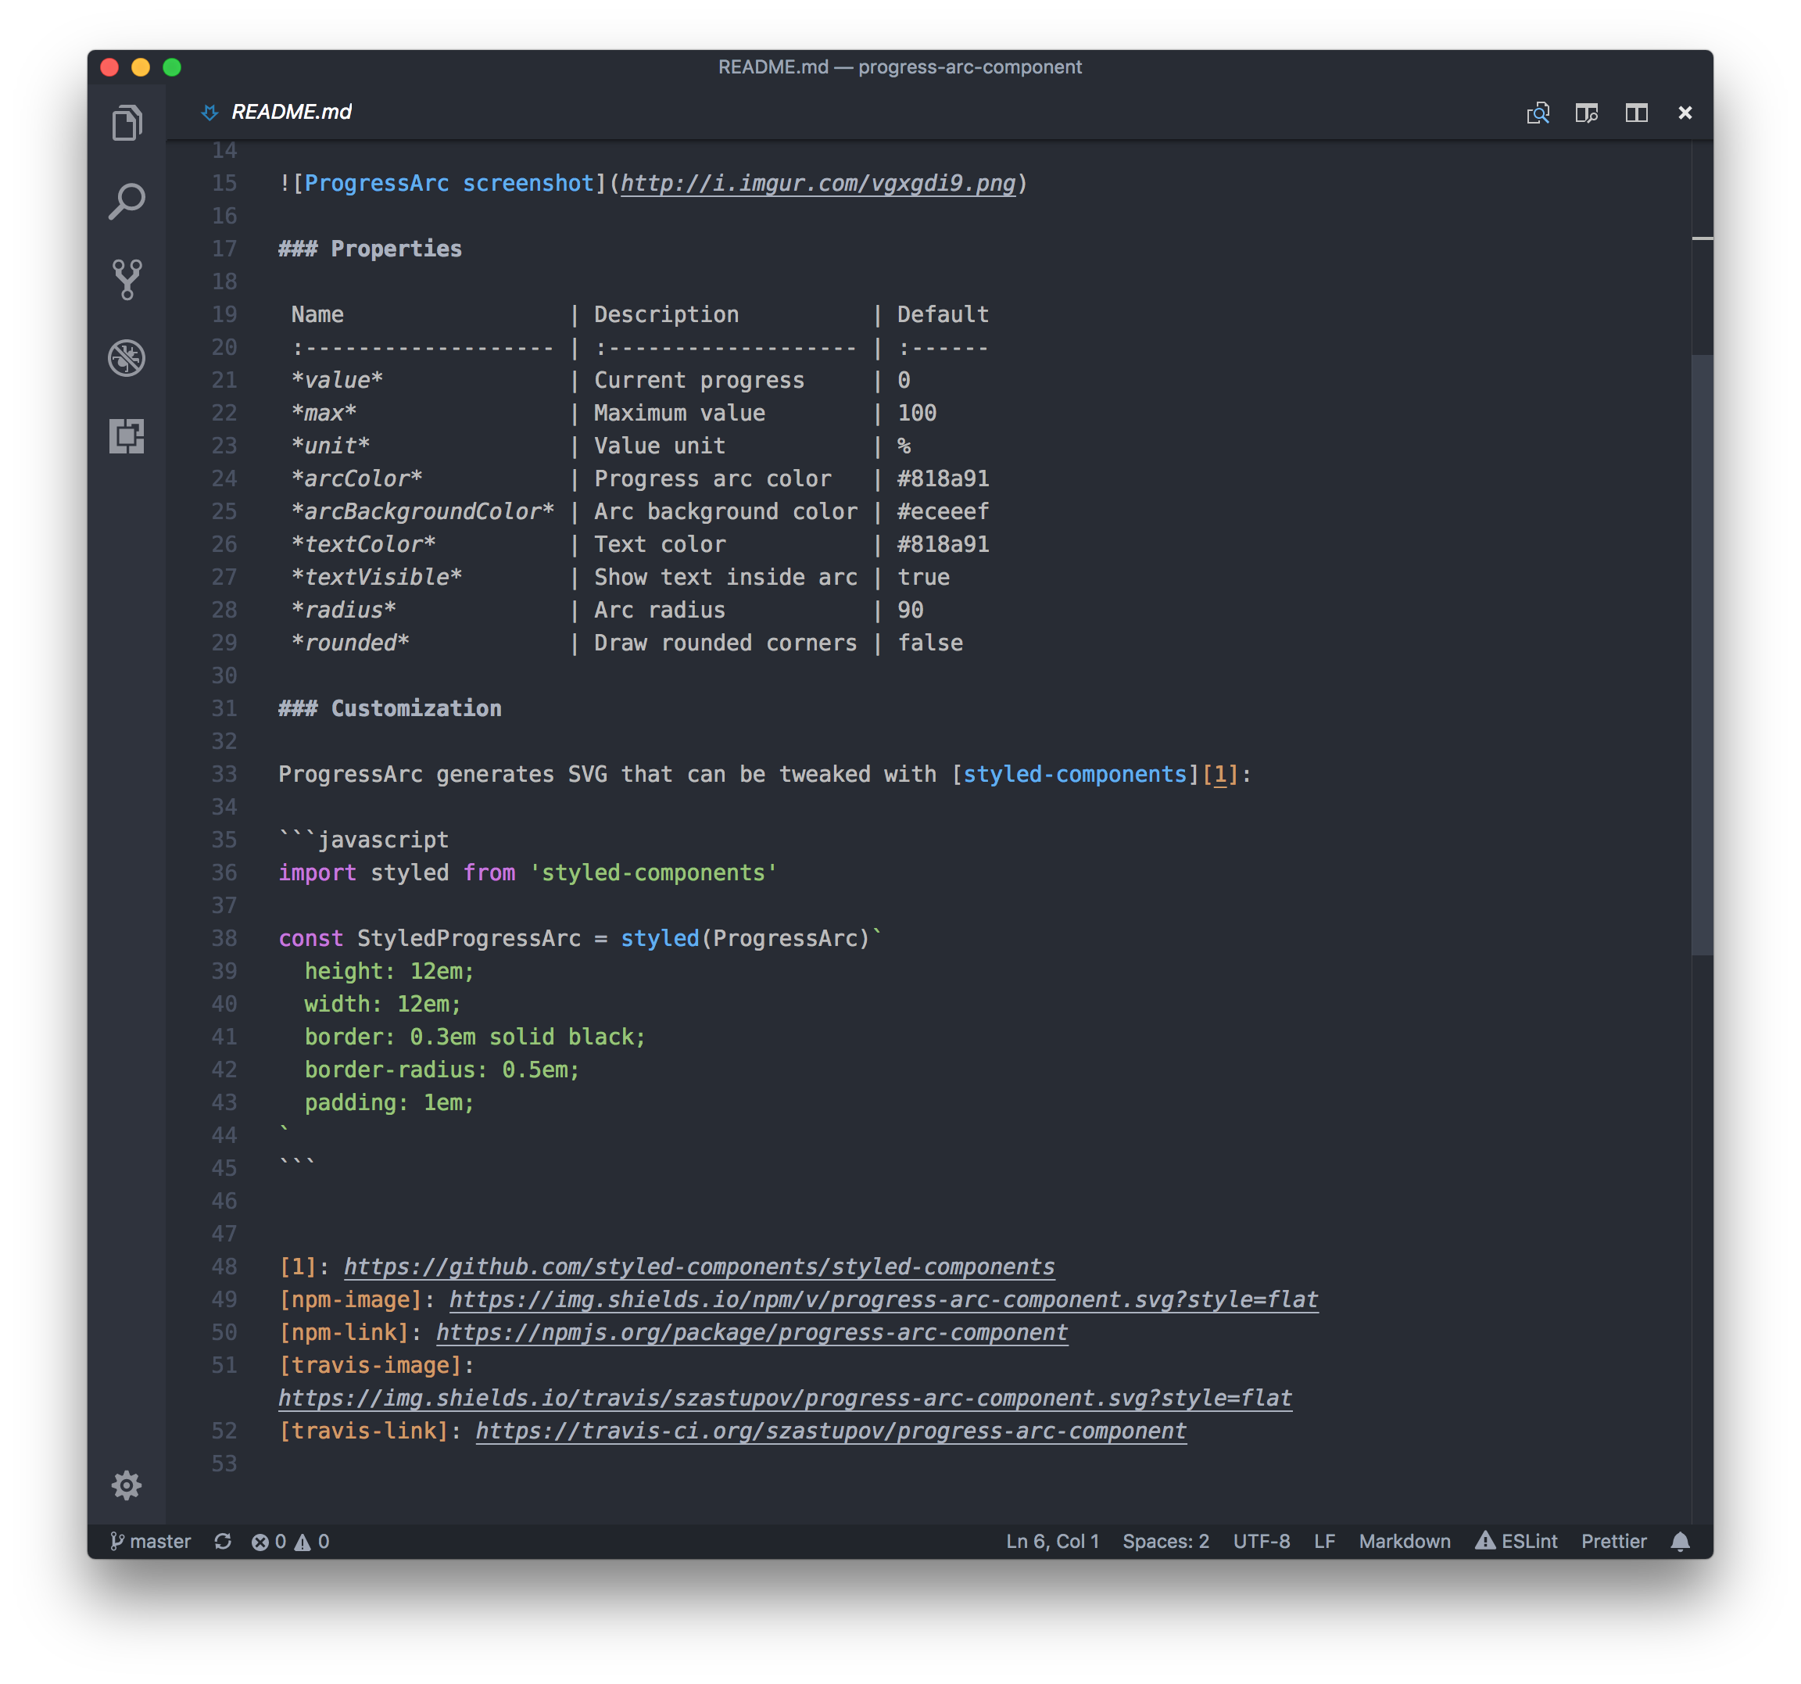This screenshot has width=1801, height=1684.
Task: Click the notifications bell in status bar
Action: click(x=1680, y=1541)
